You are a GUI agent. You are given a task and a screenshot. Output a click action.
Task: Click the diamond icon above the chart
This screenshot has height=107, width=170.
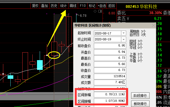point(95,11)
